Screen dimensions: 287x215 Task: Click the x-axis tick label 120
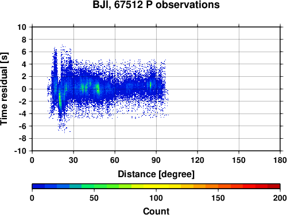tap(197, 160)
